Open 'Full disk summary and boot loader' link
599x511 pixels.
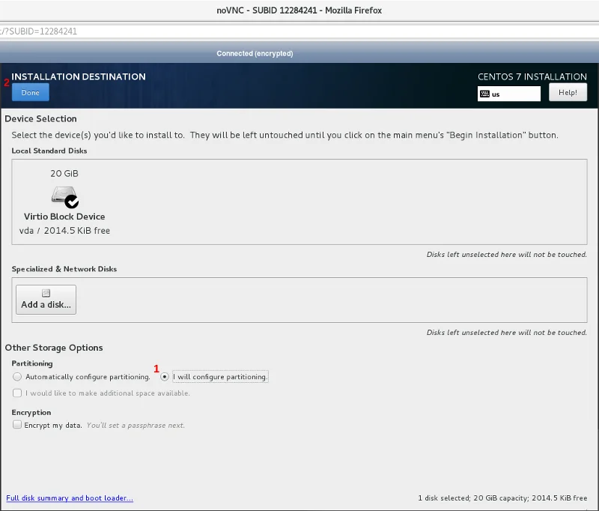point(70,498)
